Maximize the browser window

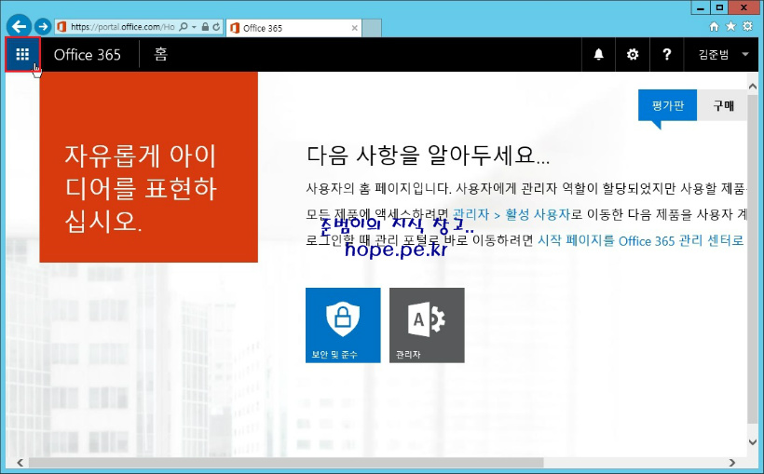pyautogui.click(x=719, y=7)
